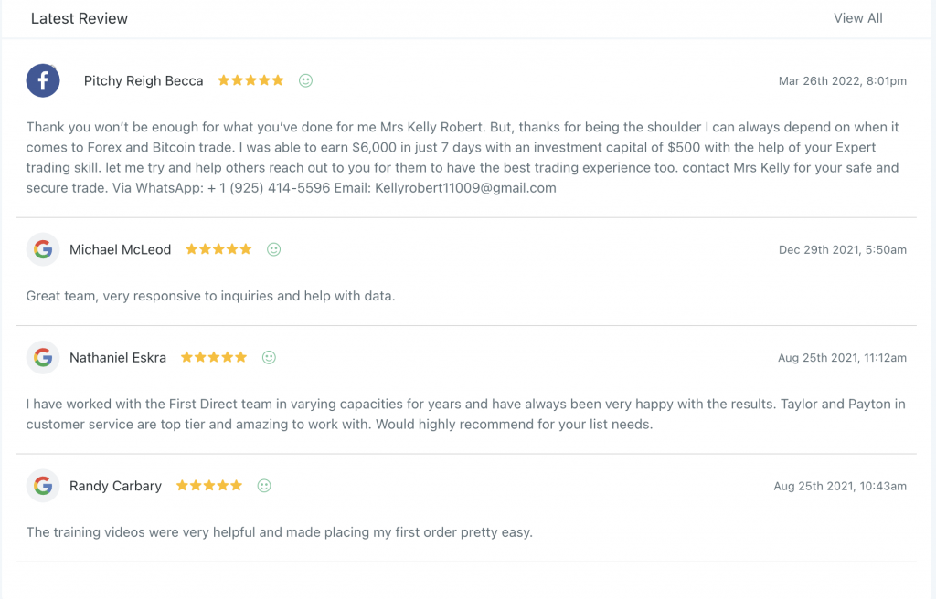The image size is (936, 599).
Task: Click the five-star rating of Michael McLeod
Action: (218, 248)
